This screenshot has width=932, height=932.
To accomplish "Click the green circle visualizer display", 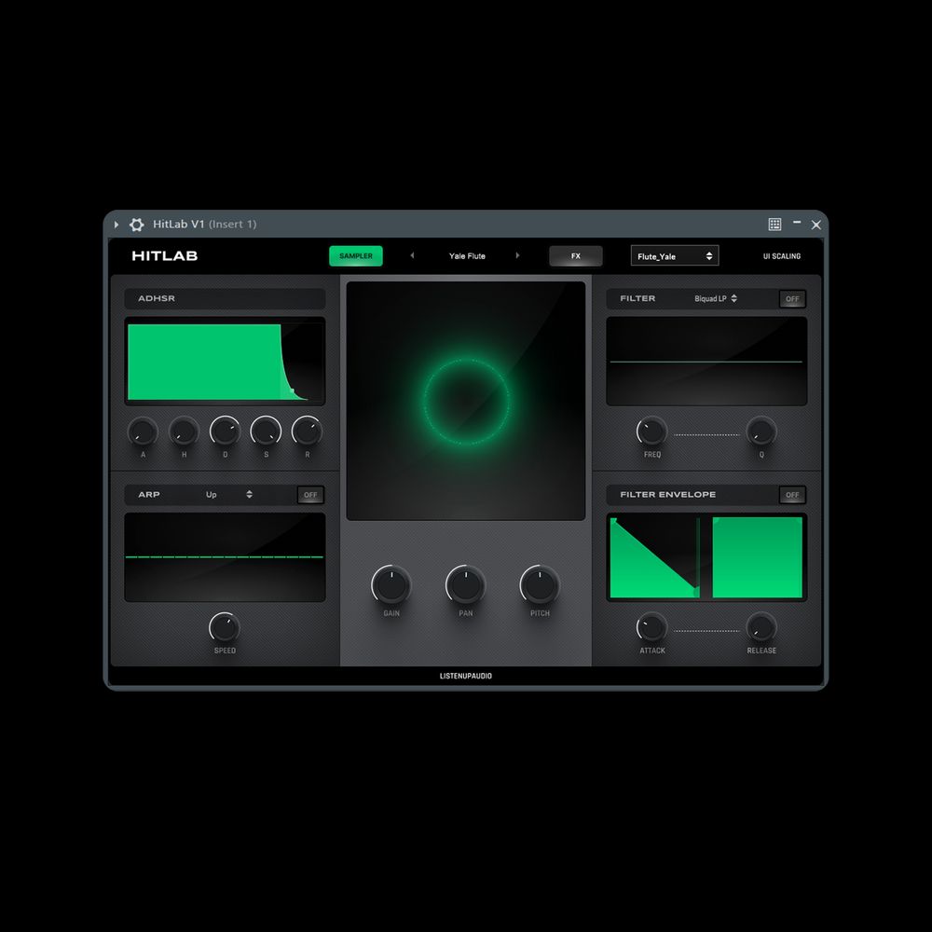I will pos(467,401).
